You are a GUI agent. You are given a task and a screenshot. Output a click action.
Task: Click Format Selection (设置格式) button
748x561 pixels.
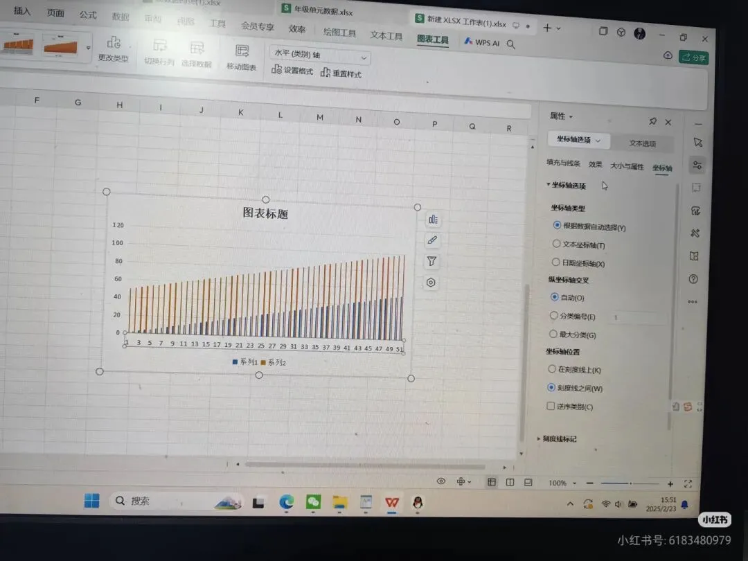(292, 70)
